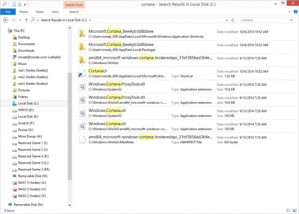Image resolution: width=299 pixels, height=214 pixels.
Task: Open the address bar history dropdown
Action: click(227, 20)
